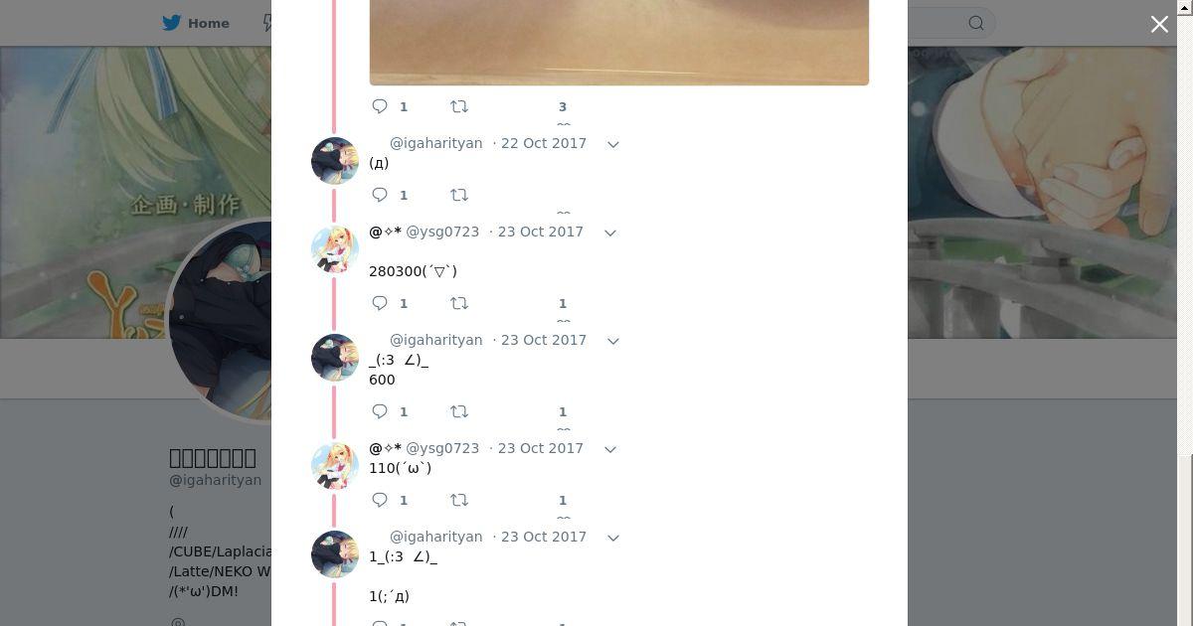Close the tweet conversation overlay
The height and width of the screenshot is (626, 1193).
1159,24
